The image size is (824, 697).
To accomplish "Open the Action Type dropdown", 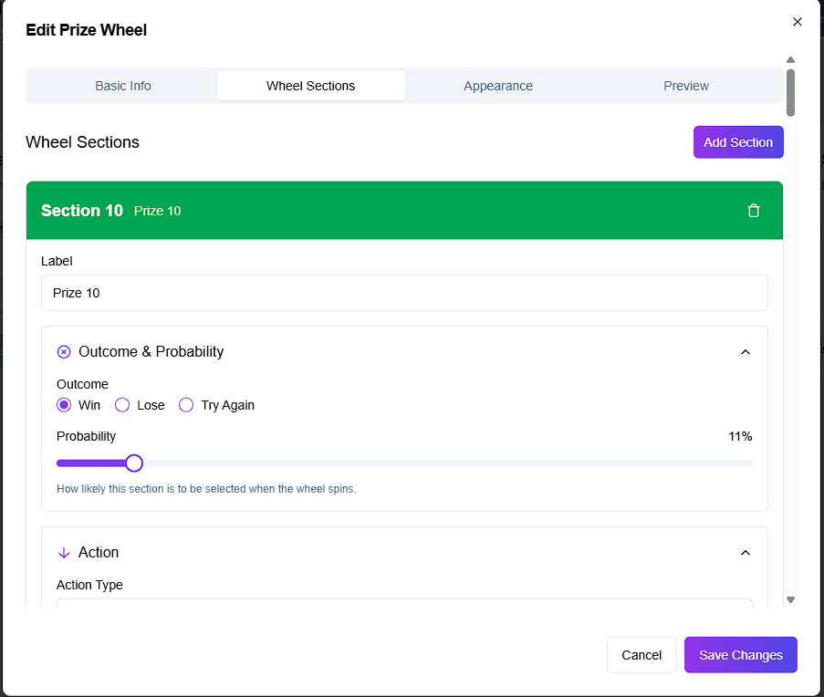I will coord(404,602).
